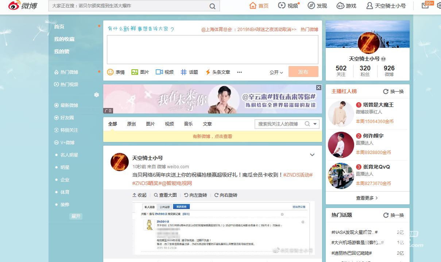
Task: Open 热门微博 link above compose box
Action: tap(309, 30)
